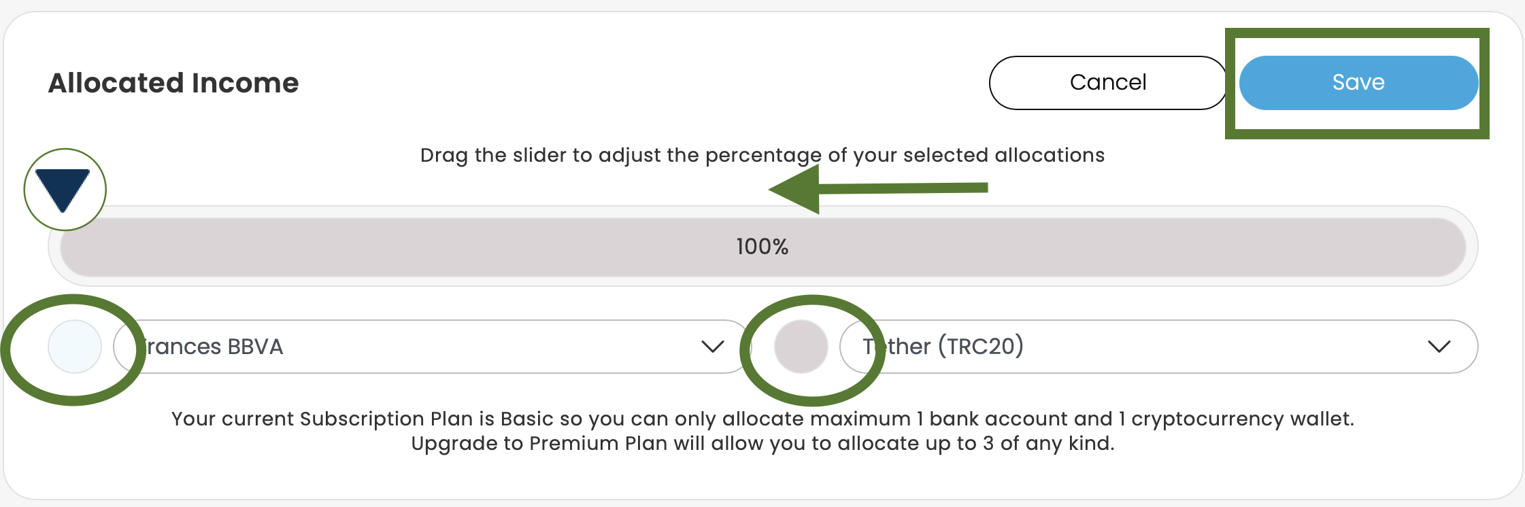Click the Upgrade to Premium Plan text
Viewport: 1525px width, 507px height.
tap(762, 443)
